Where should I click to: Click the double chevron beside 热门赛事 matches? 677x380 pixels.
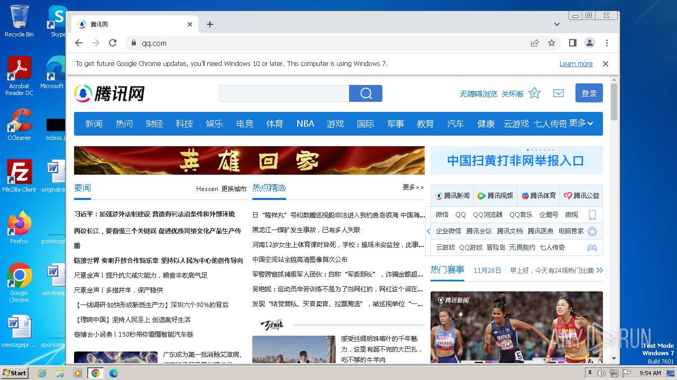click(x=599, y=270)
